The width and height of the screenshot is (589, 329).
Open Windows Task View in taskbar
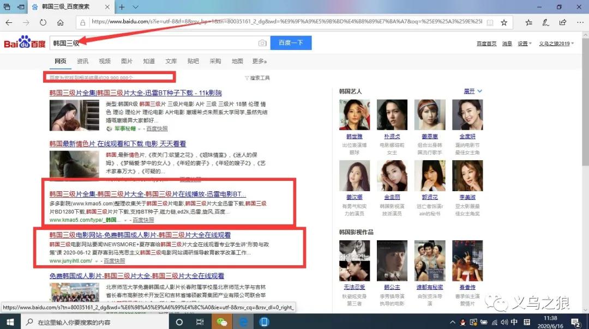pyautogui.click(x=200, y=322)
